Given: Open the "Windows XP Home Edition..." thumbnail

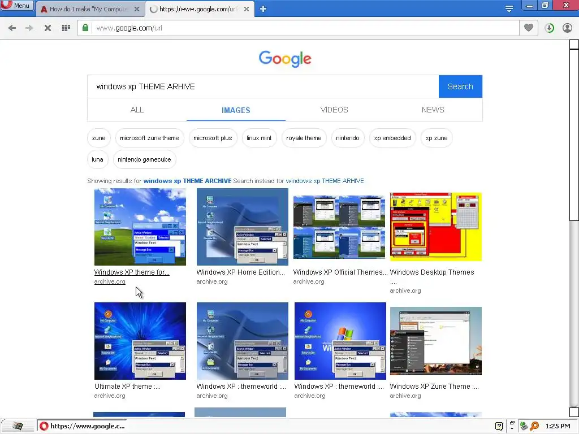Looking at the screenshot, I should click(242, 227).
